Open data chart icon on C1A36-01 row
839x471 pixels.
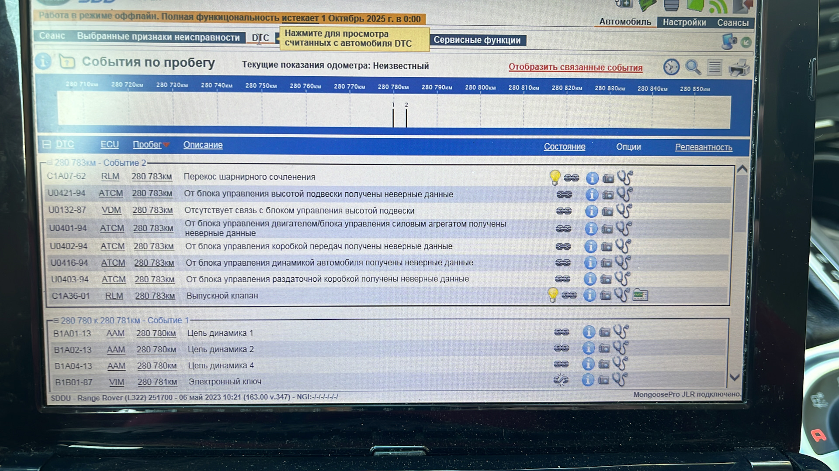point(640,295)
